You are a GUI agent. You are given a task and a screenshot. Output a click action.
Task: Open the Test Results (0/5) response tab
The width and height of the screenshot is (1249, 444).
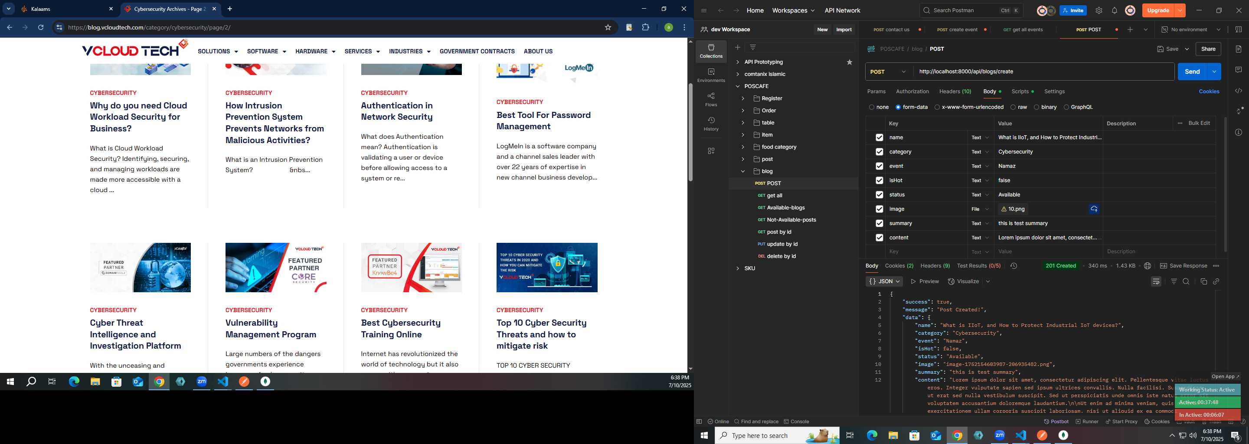(978, 266)
